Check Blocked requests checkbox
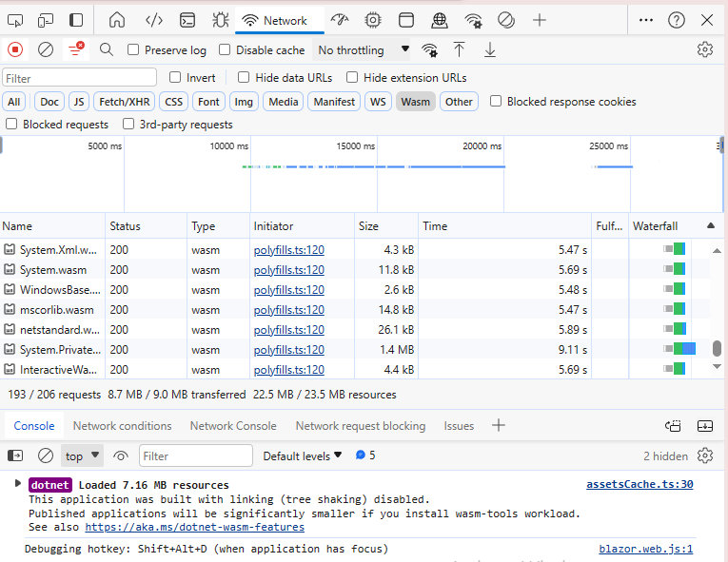This screenshot has width=728, height=562. coord(11,124)
